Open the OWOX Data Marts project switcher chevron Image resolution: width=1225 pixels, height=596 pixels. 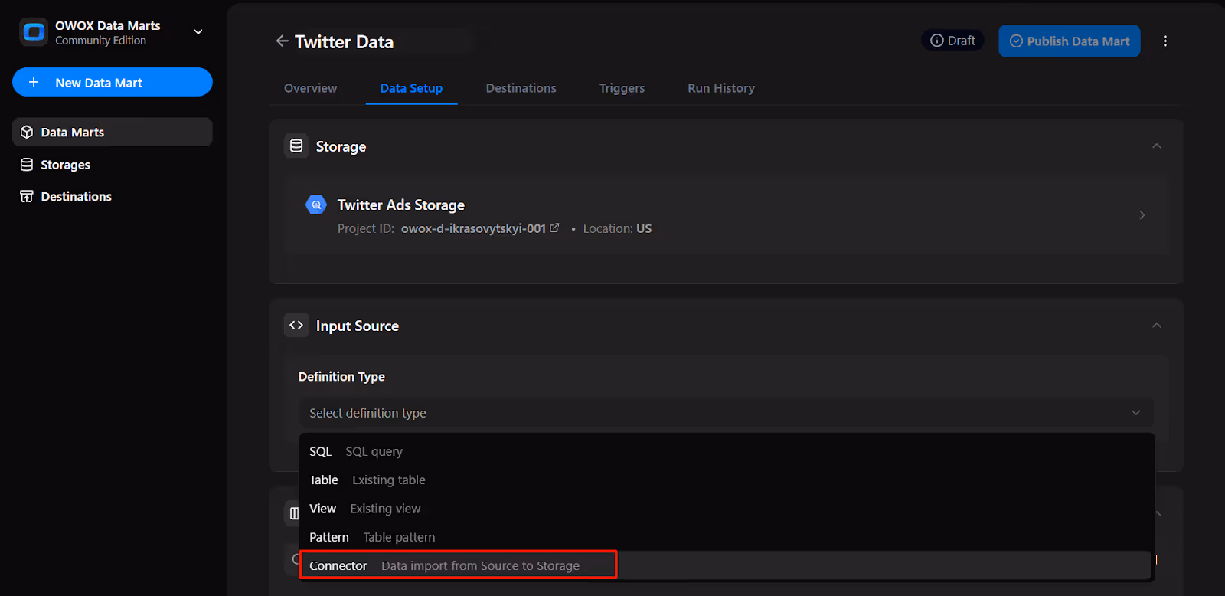click(198, 32)
